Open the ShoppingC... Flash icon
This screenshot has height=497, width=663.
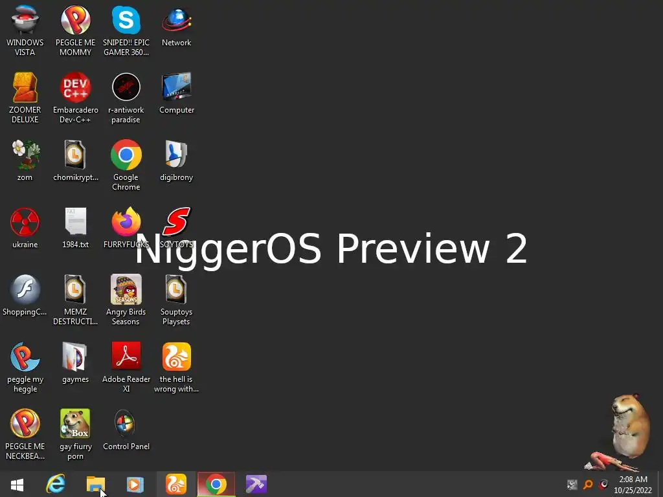click(x=25, y=295)
